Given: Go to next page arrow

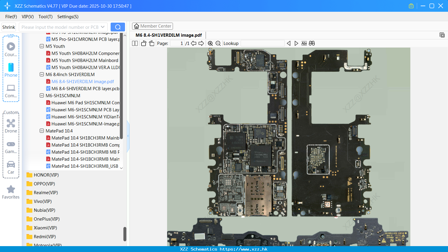Looking at the screenshot, I should (x=201, y=43).
